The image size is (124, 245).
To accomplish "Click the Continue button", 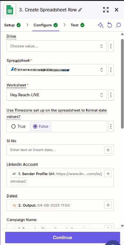I will click(63, 237).
